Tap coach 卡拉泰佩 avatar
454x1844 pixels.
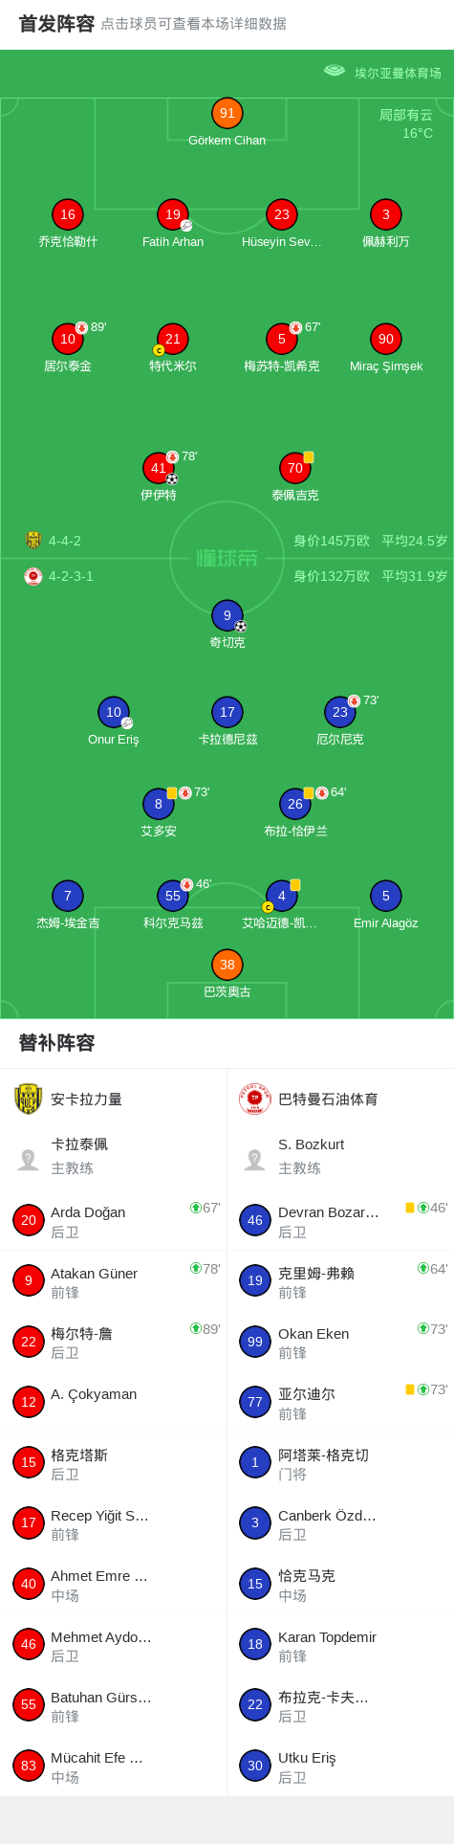click(x=29, y=1160)
